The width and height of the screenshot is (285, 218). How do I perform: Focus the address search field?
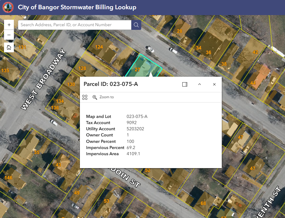(75, 25)
